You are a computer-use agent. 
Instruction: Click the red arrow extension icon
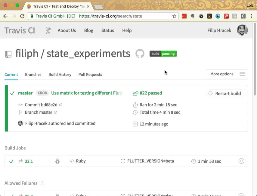226,16
